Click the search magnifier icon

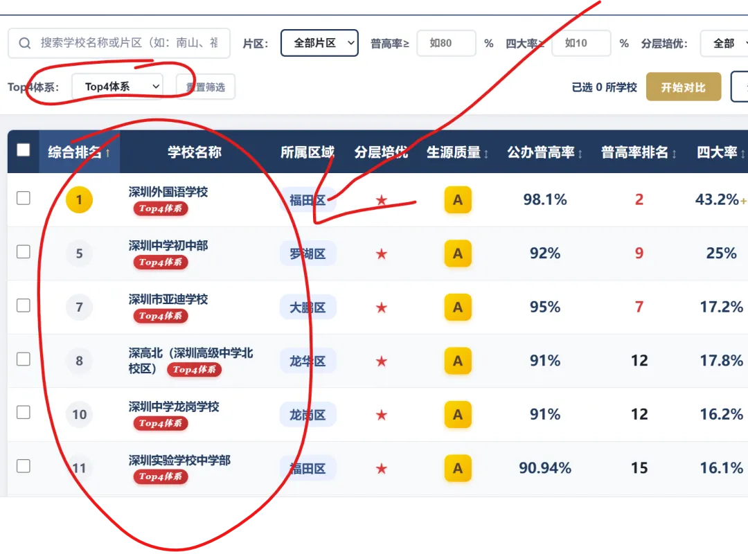(x=24, y=44)
